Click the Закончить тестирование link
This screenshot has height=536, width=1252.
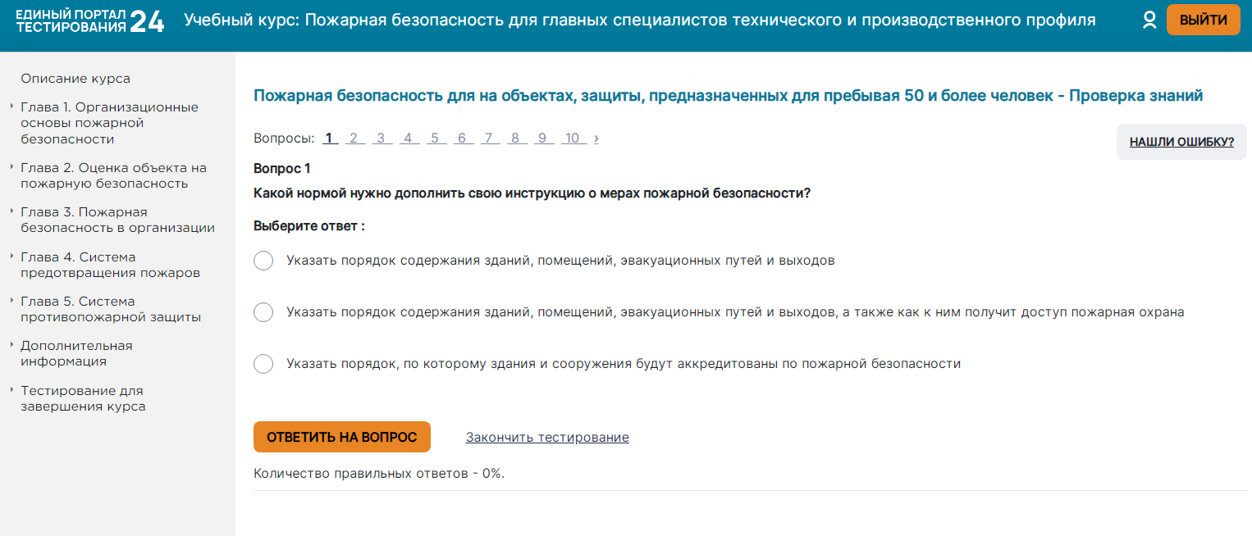coord(547,438)
